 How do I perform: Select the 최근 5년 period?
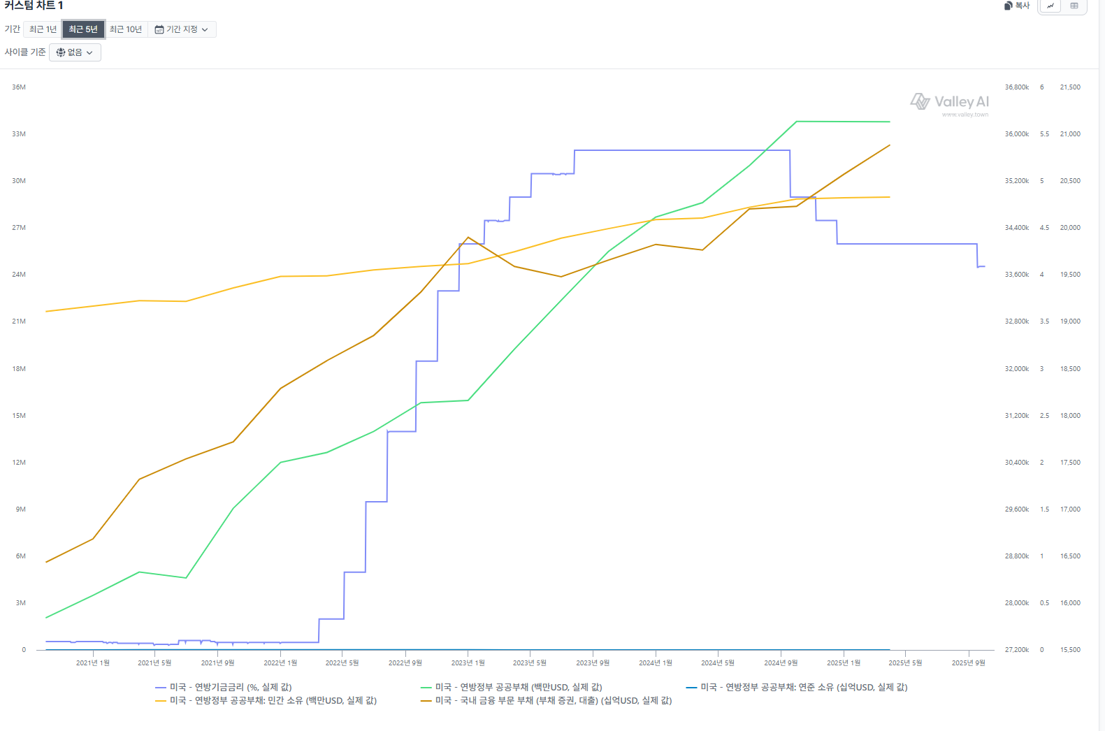point(83,29)
